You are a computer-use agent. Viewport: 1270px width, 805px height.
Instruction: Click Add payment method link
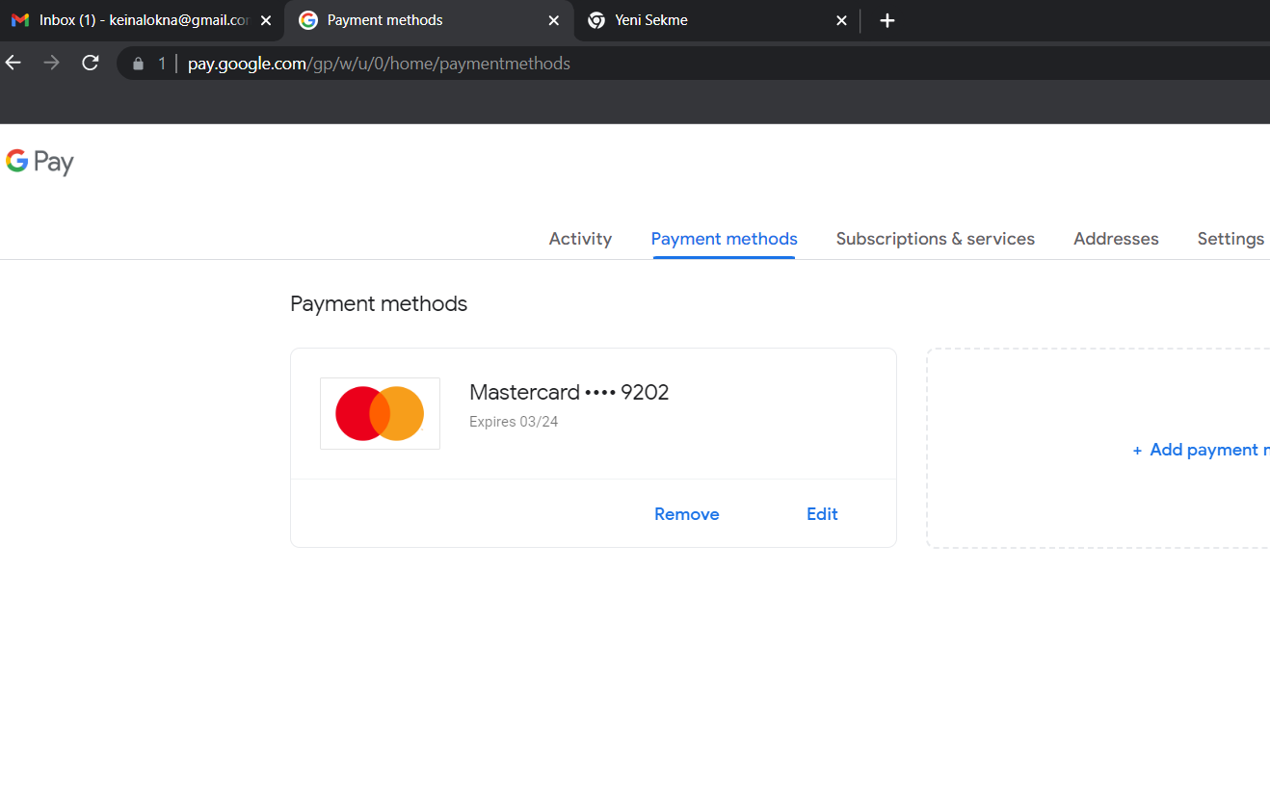pos(1201,450)
